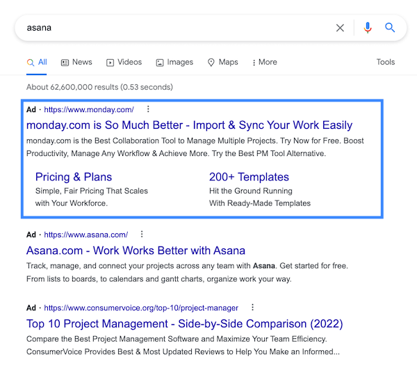
Task: Open Top 10 Project Management comparison headline
Action: [x=185, y=324]
